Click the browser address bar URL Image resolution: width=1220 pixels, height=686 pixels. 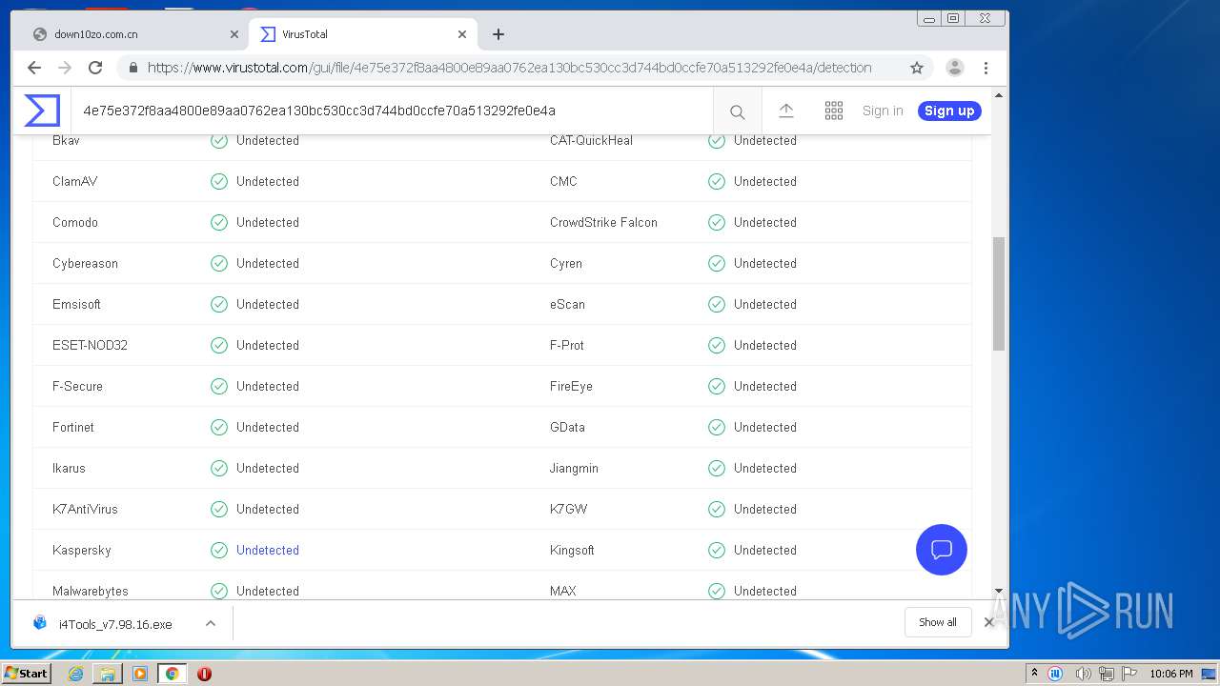(x=510, y=68)
